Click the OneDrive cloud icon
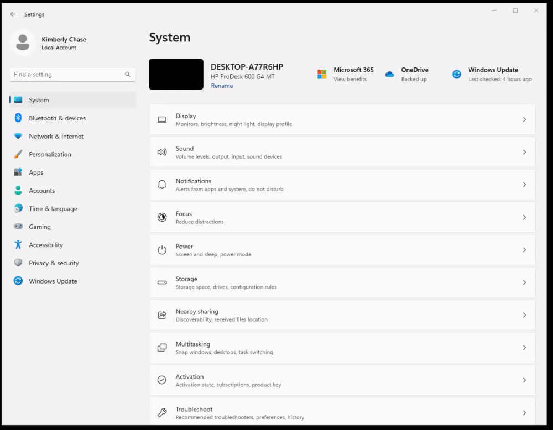Viewport: 553px width, 430px height. coord(389,74)
